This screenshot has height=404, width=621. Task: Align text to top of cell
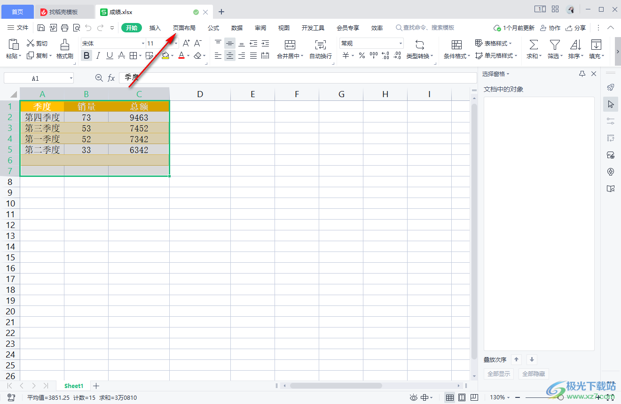click(218, 43)
